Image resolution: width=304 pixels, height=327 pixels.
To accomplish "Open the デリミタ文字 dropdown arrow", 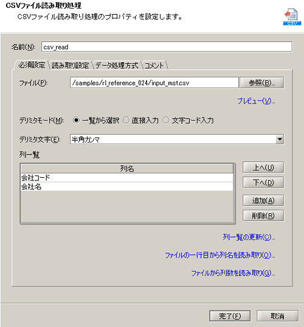I will tap(280, 139).
